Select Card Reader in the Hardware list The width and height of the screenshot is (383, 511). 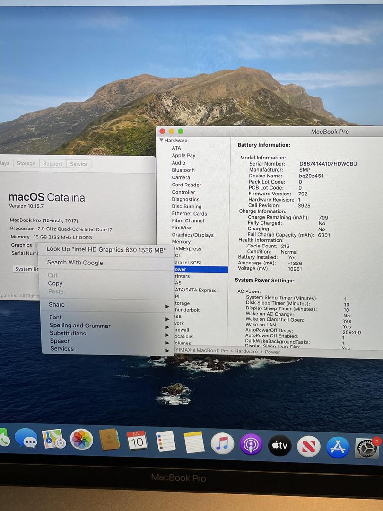pos(186,185)
